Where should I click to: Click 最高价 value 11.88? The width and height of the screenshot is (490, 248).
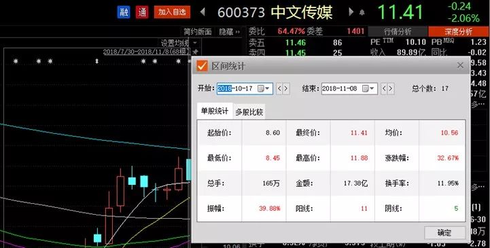359,158
